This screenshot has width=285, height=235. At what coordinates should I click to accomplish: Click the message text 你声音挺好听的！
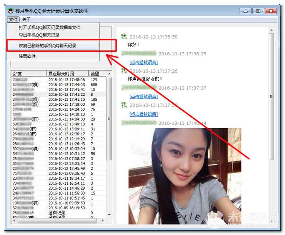(145, 79)
